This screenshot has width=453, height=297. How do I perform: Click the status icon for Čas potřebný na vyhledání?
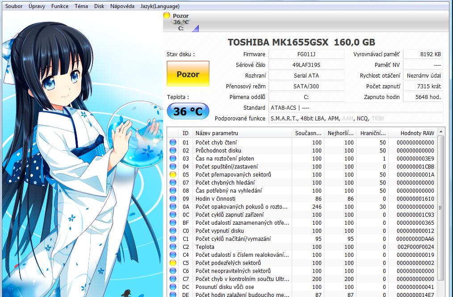click(x=173, y=190)
